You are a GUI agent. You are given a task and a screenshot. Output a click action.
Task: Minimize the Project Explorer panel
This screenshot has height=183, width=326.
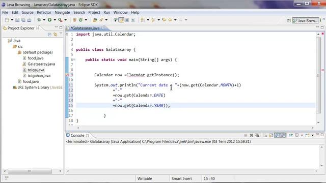pyautogui.click(x=56, y=27)
